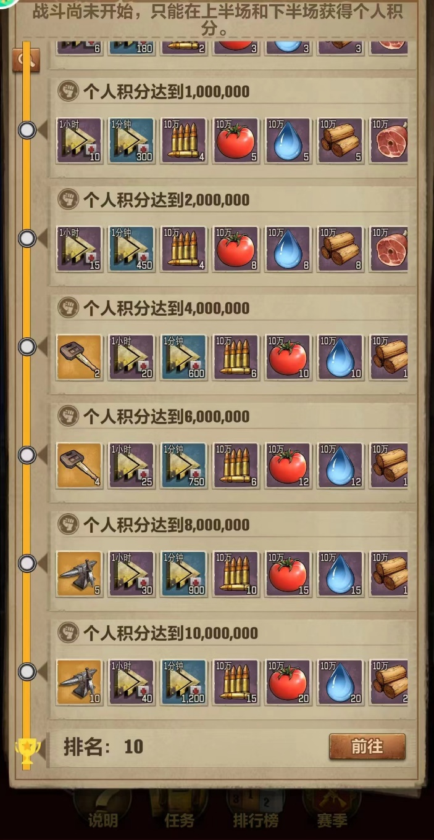Click the fist icon next to 个人积分达到4,000,000
The width and height of the screenshot is (434, 840).
pos(68,308)
